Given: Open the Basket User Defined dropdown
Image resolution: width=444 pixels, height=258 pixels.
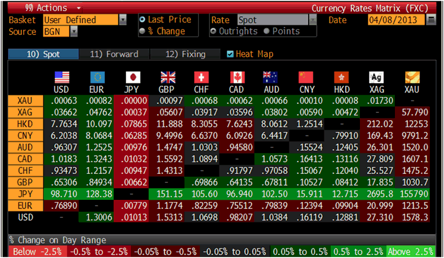Looking at the screenshot, I should [x=123, y=20].
